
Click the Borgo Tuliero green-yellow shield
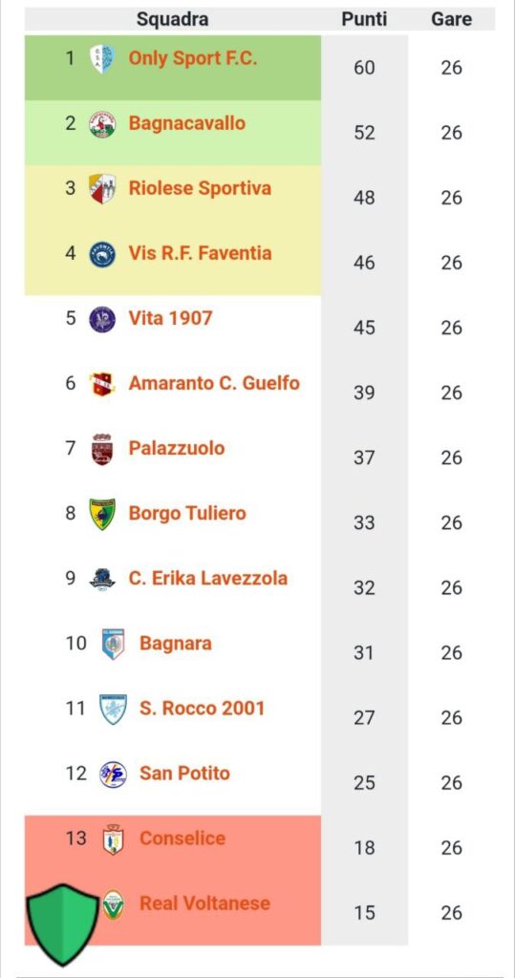tap(101, 515)
